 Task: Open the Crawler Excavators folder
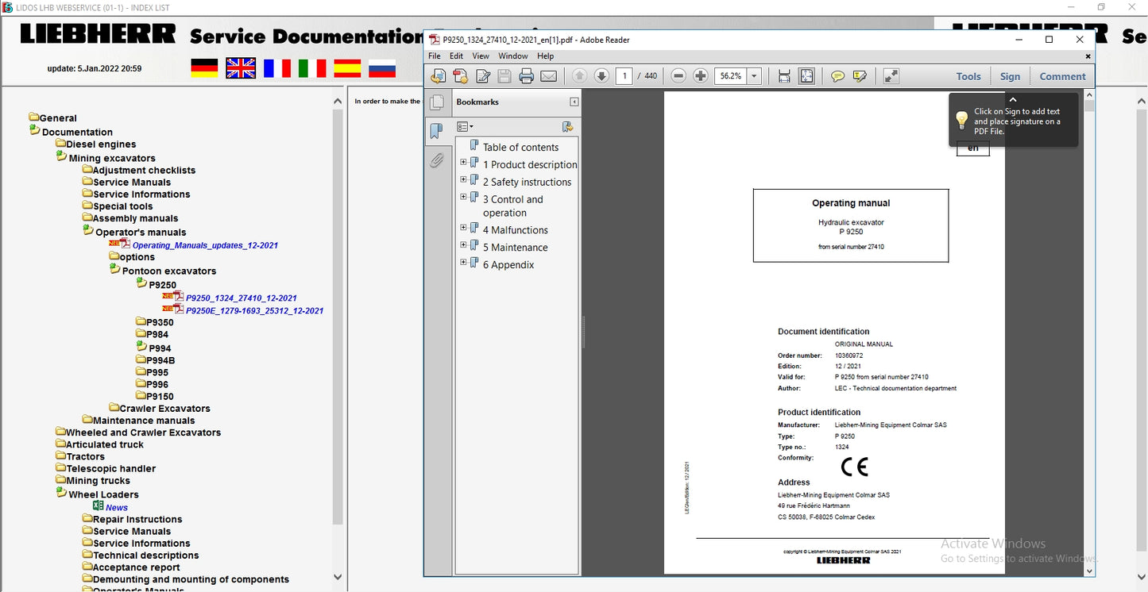(x=164, y=409)
